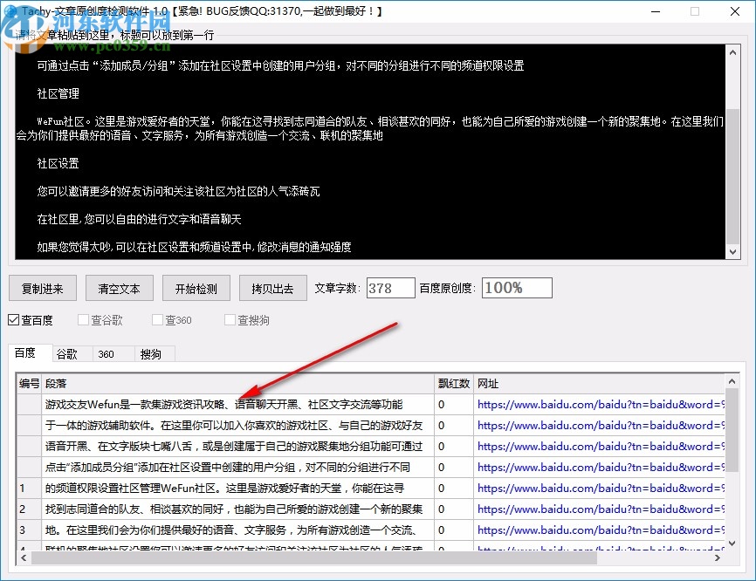Click the 文章字数 field showing 378
Viewport: 756px width, 581px height.
coord(390,288)
